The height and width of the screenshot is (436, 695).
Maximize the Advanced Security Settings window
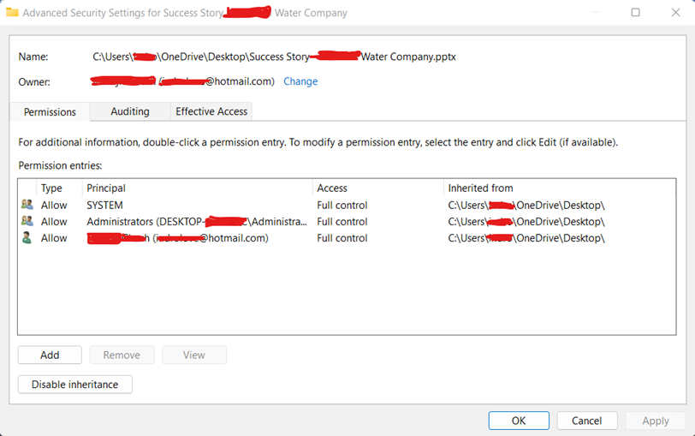click(x=635, y=13)
